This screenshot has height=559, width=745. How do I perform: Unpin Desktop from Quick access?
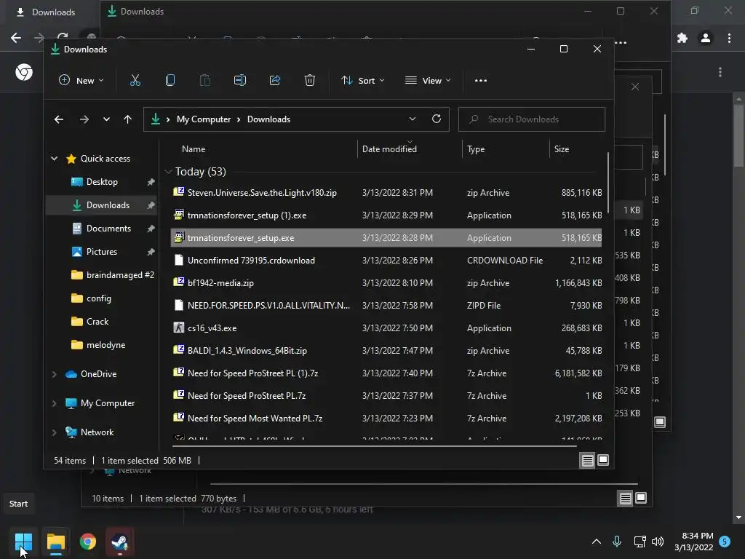click(x=151, y=182)
